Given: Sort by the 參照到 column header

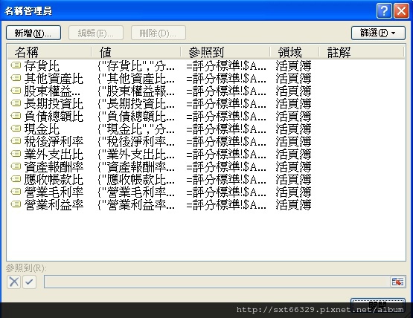Looking at the screenshot, I should click(225, 52).
